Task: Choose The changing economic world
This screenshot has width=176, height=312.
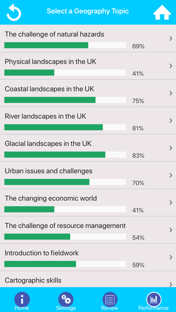Action: 88,203
